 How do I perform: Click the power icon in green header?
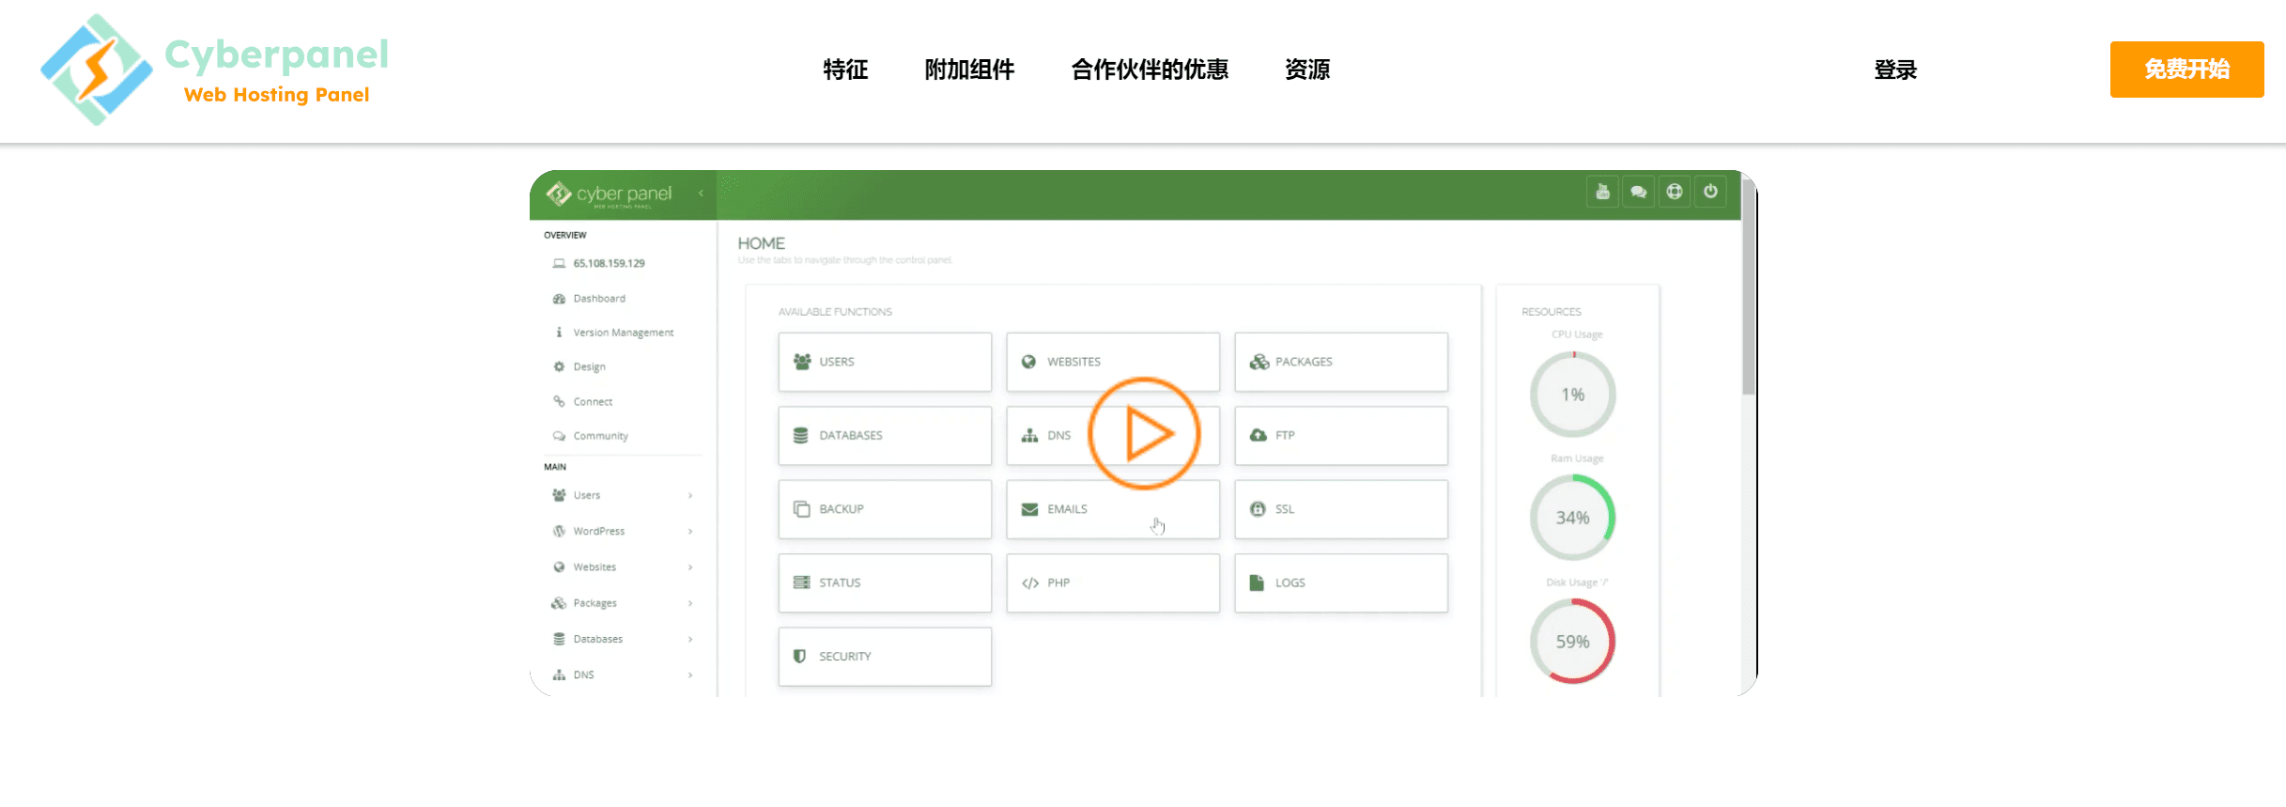coord(1710,192)
